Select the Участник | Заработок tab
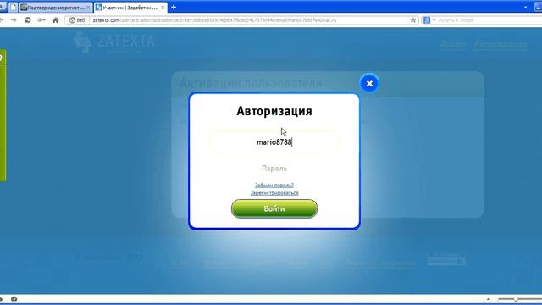This screenshot has height=305, width=542. 130,8
